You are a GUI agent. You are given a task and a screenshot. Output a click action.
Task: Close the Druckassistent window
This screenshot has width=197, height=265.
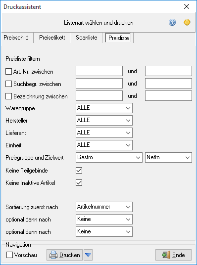pyautogui.click(x=187, y=7)
